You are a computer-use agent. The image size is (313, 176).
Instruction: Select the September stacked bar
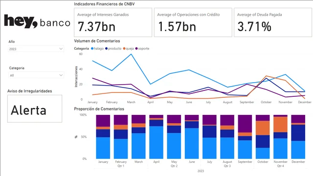[x=245, y=137]
